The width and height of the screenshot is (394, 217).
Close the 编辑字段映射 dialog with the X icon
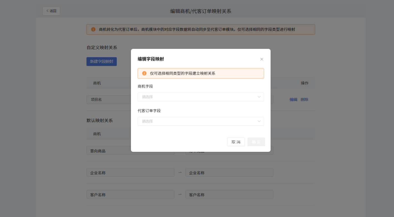pyautogui.click(x=262, y=59)
